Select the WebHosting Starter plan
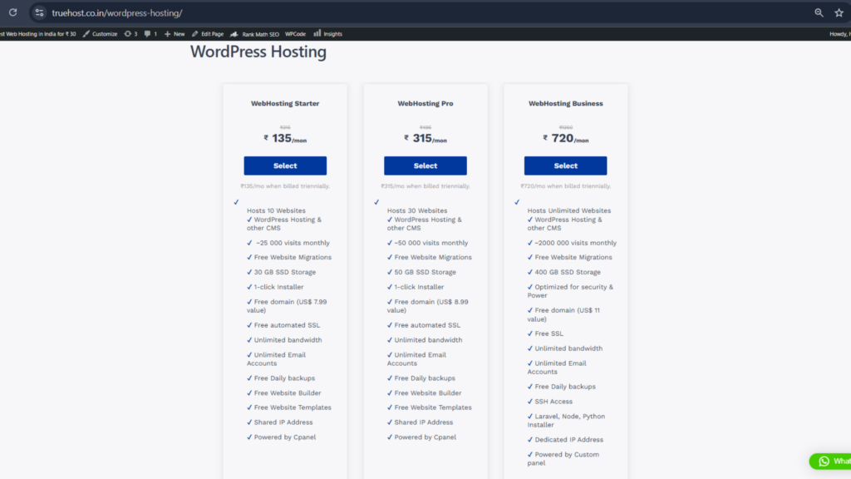Viewport: 851px width, 479px height. (x=285, y=165)
